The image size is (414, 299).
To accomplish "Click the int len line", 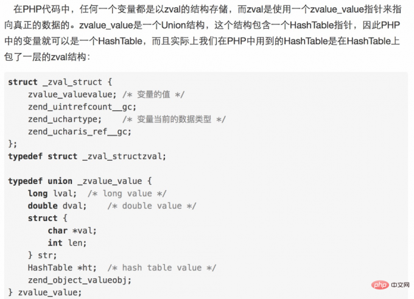I will [x=67, y=243].
